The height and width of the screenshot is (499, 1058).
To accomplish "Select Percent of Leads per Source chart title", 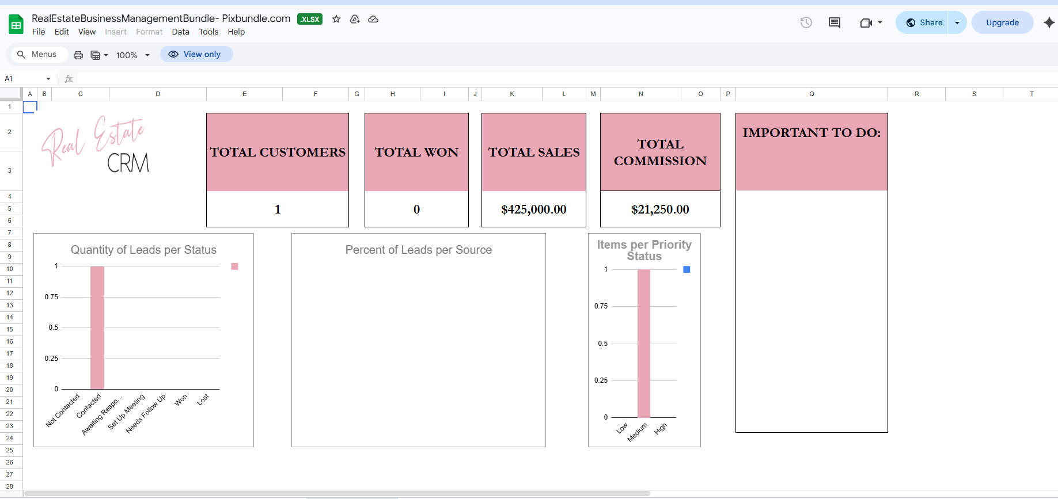I will (x=419, y=250).
